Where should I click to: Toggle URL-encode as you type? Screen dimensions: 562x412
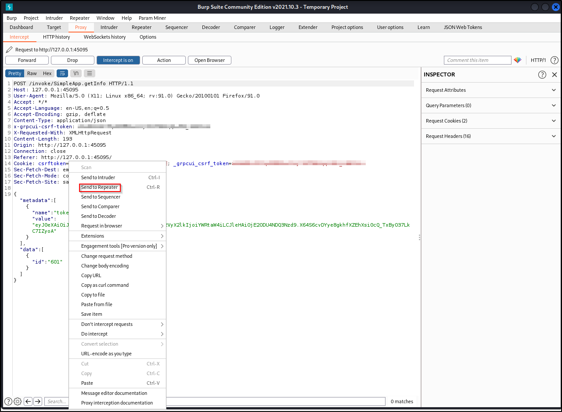pyautogui.click(x=117, y=354)
